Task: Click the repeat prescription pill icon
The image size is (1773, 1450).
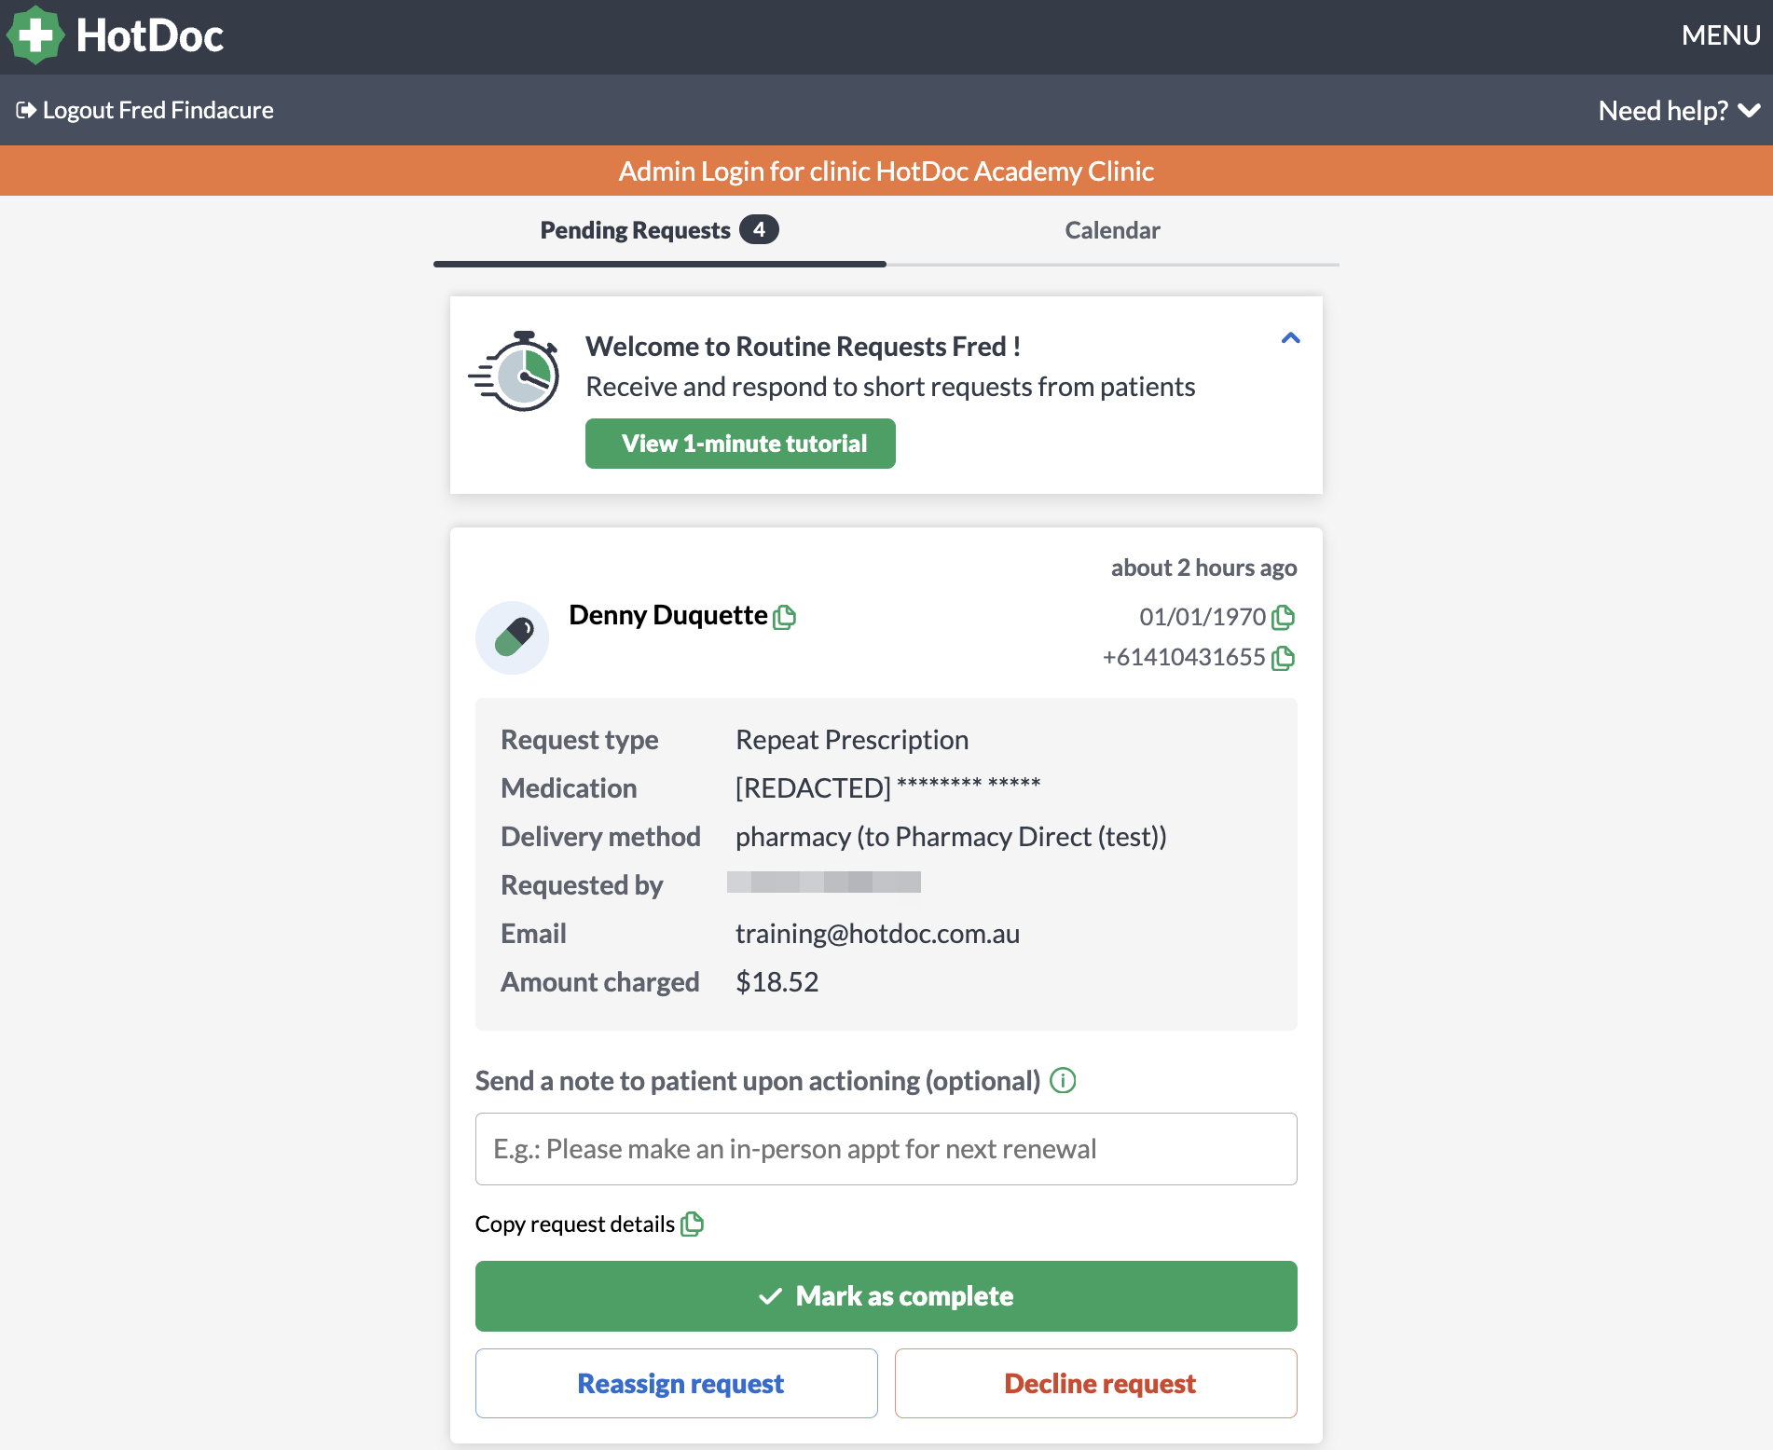Action: [x=513, y=637]
